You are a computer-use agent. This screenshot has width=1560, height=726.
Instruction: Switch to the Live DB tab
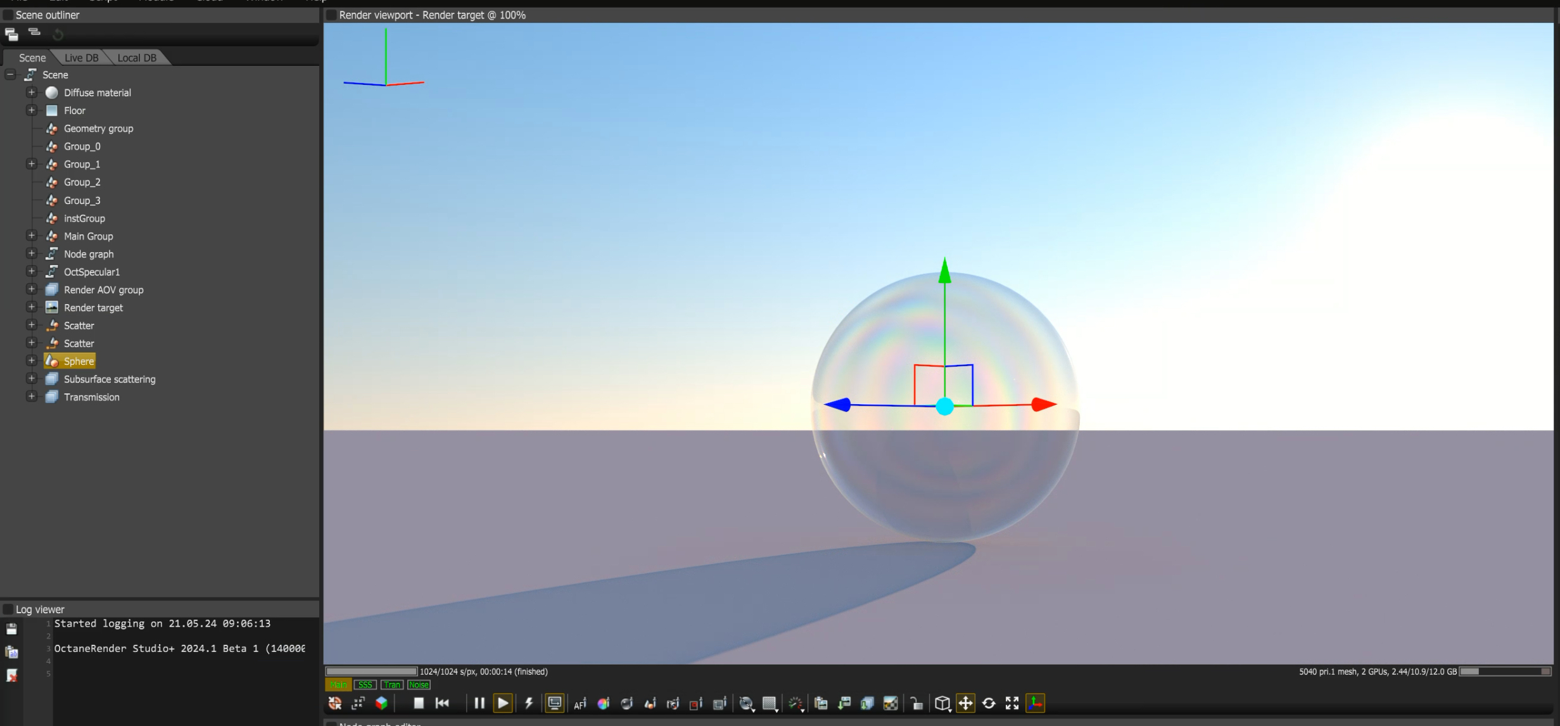81,58
